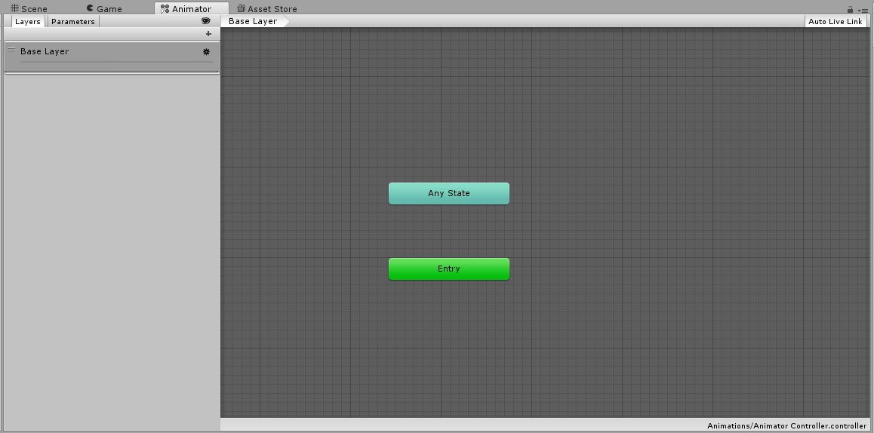
Task: Click the Animator Controller.controller path label
Action: tap(786, 425)
